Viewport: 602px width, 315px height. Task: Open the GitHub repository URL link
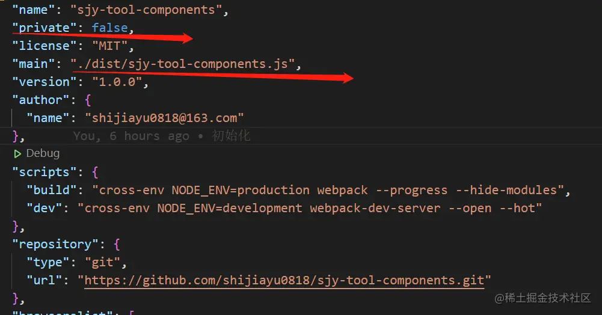[287, 280]
